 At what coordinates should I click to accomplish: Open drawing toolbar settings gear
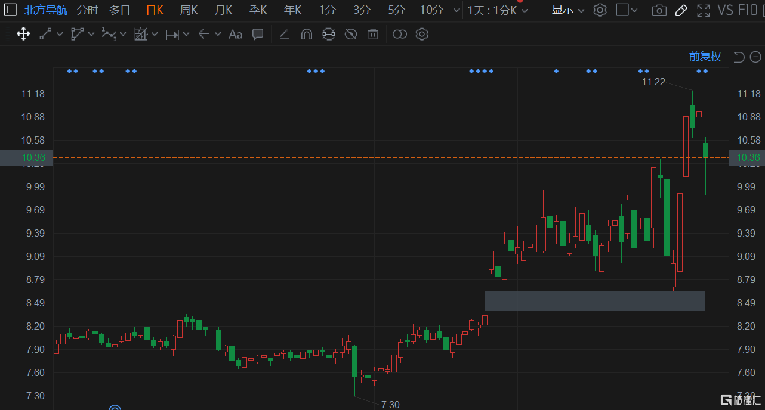[x=422, y=34]
